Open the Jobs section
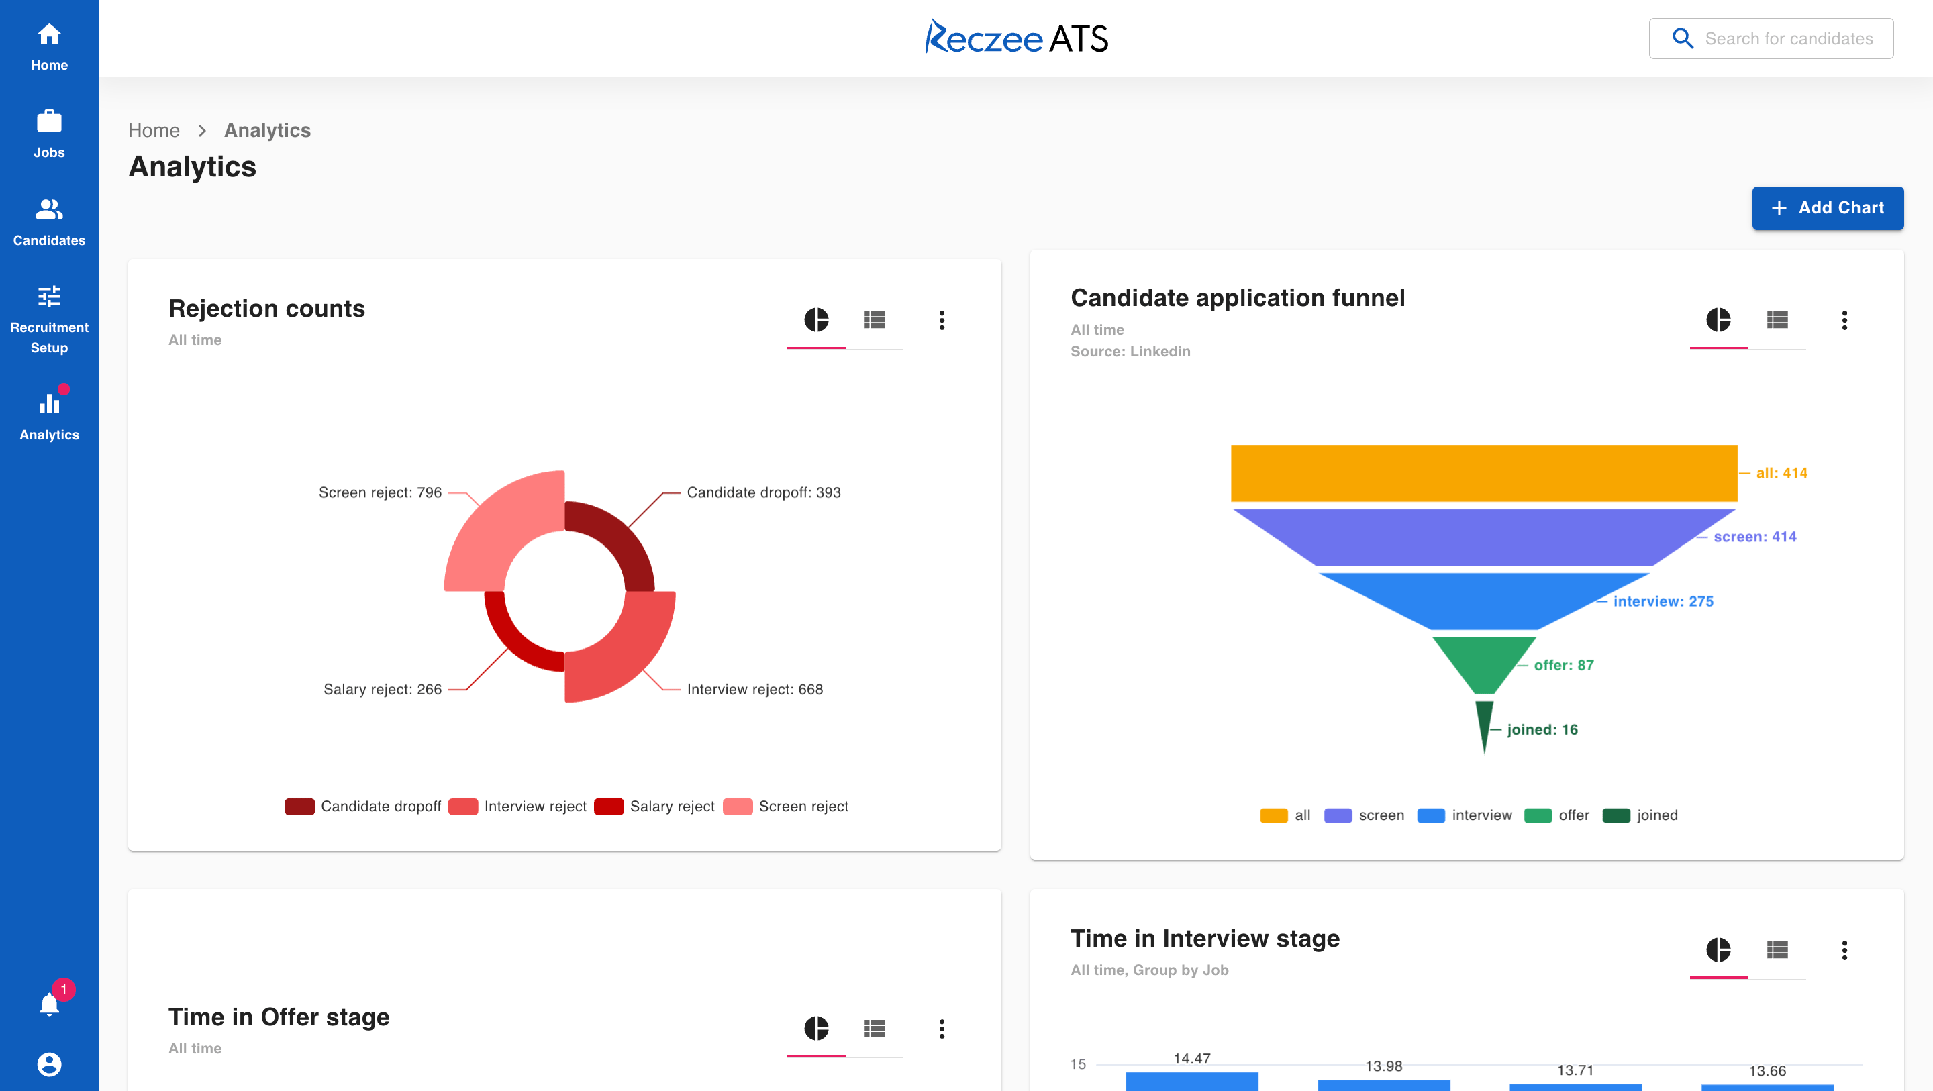Screen dimensions: 1933x1091 coord(49,134)
